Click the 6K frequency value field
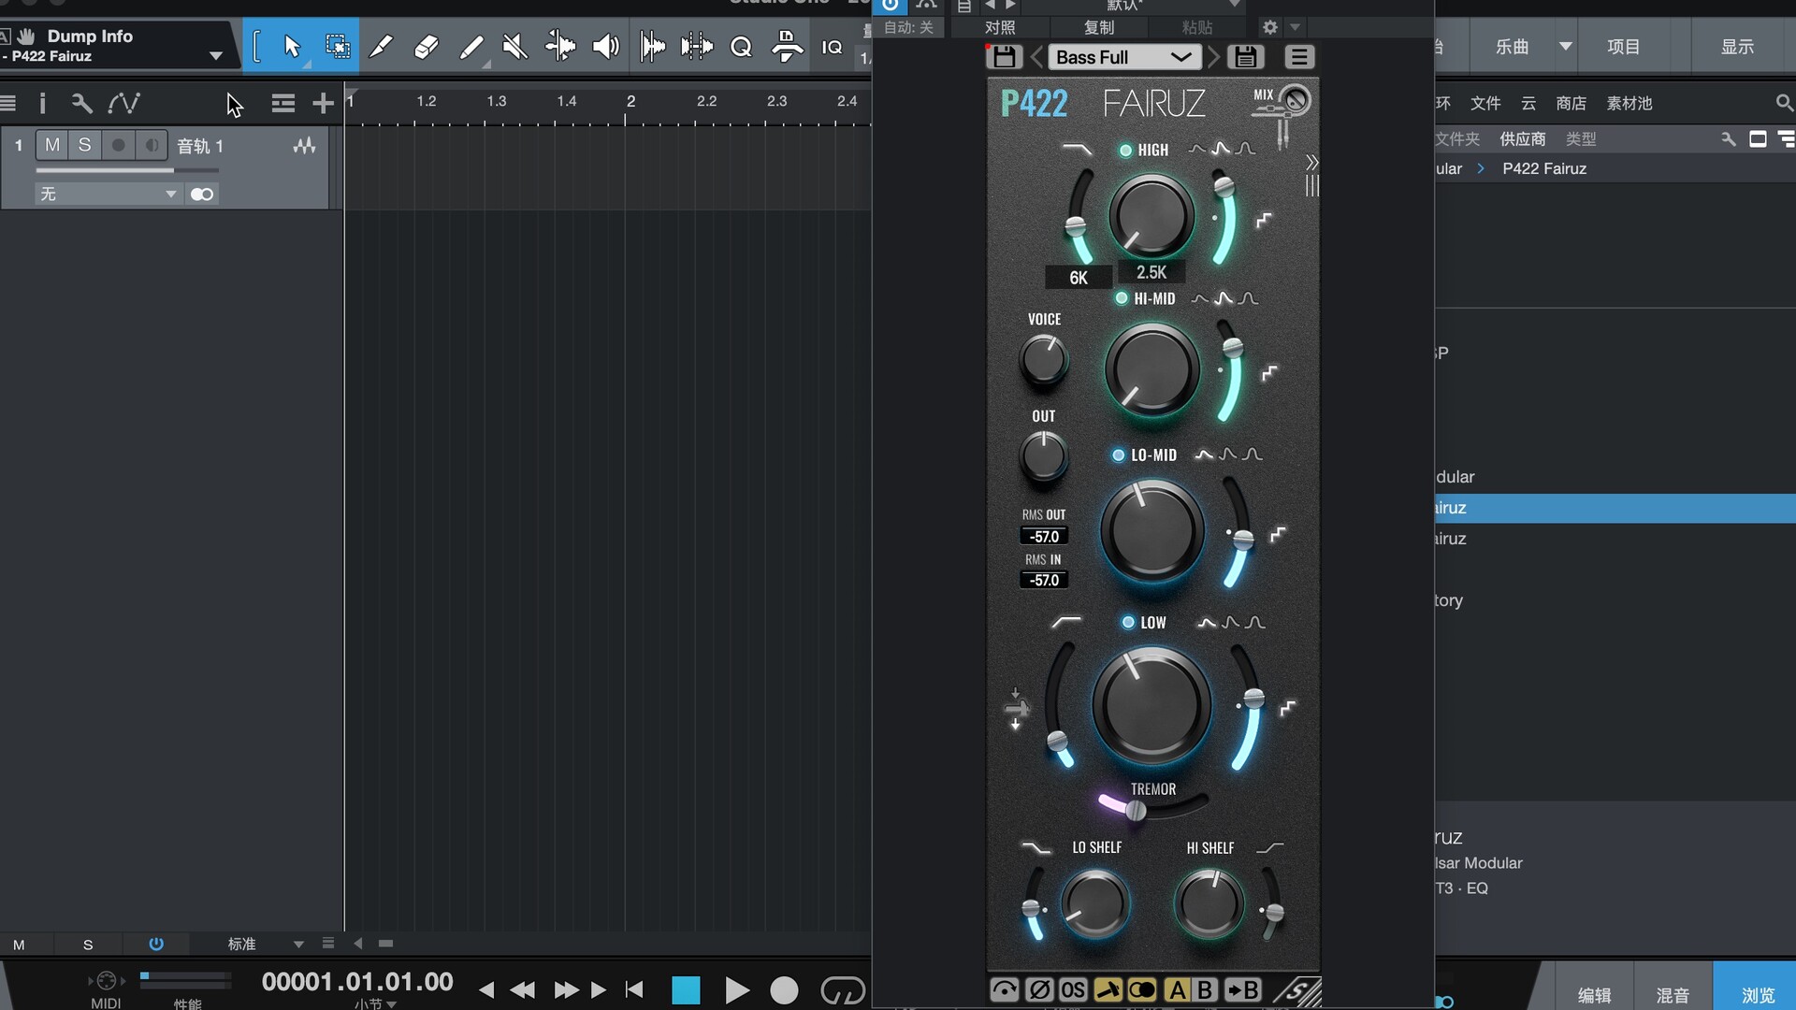This screenshot has height=1010, width=1796. coord(1079,278)
